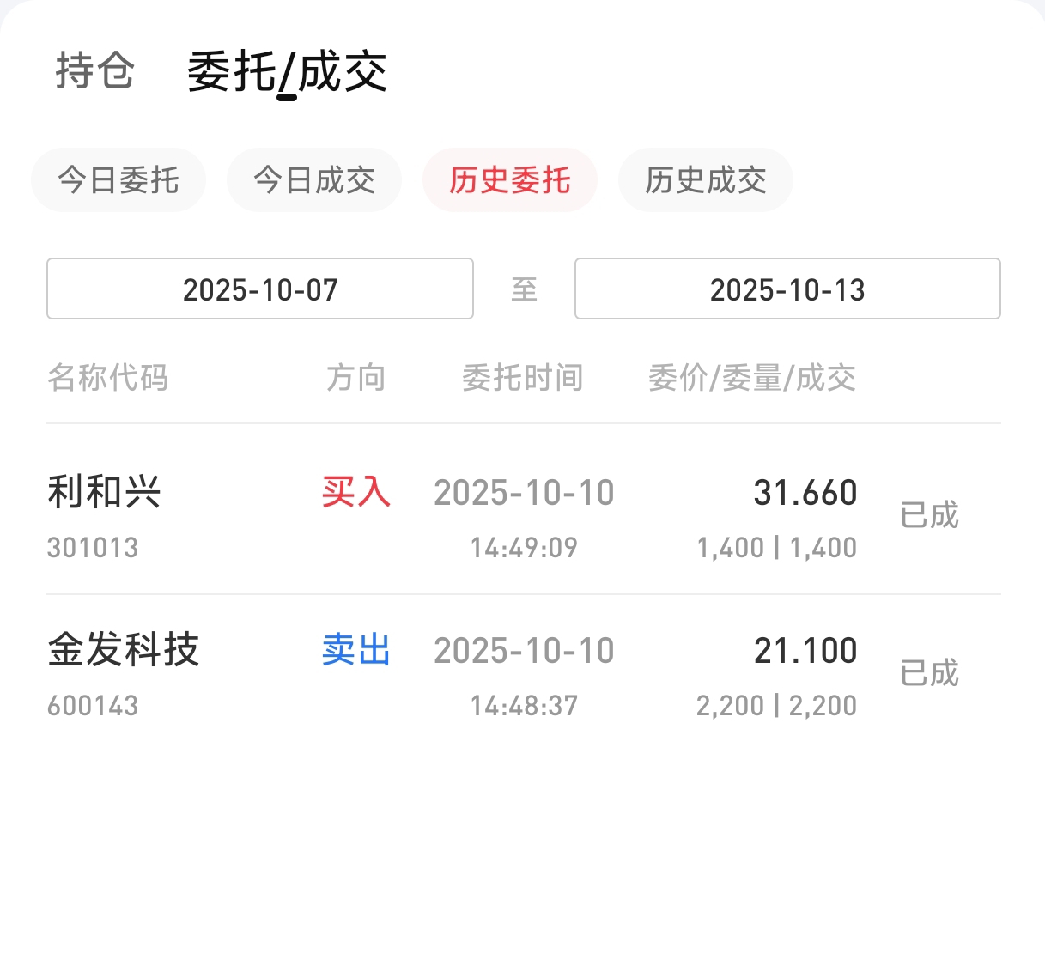
Task: Click stock code 600143
Action: [93, 706]
